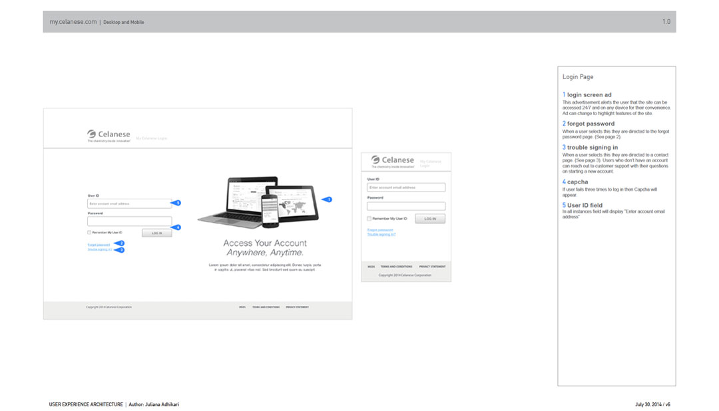Click the Celanese logo in the mobile mockup
719x411 pixels.
pos(393,162)
